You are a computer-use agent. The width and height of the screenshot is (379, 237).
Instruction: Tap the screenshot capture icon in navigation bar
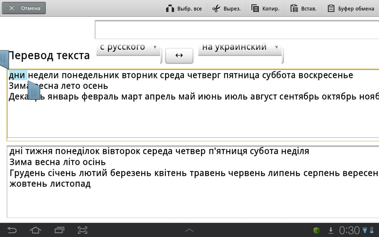[x=82, y=230]
